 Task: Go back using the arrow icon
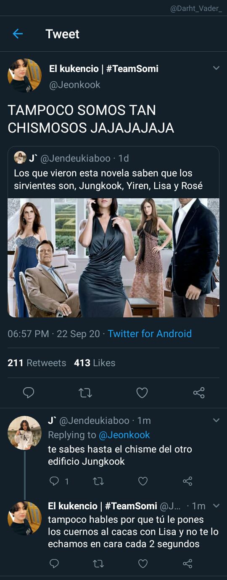click(x=18, y=34)
